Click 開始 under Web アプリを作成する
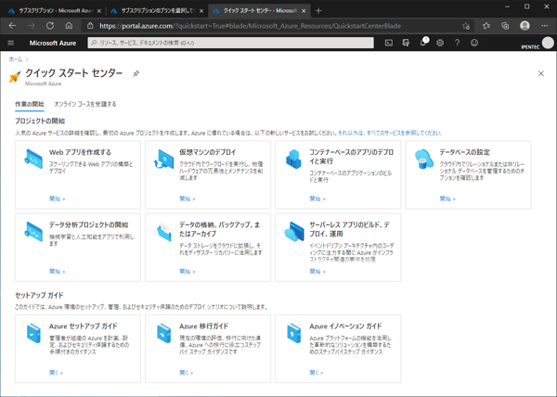 pyautogui.click(x=58, y=198)
